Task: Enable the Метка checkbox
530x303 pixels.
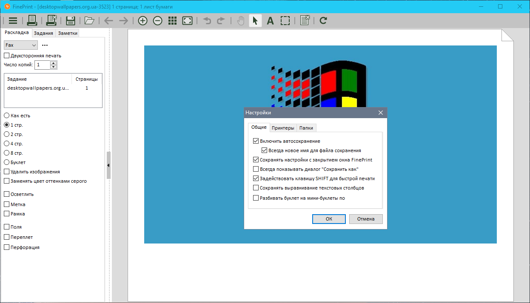Action: 15,204
